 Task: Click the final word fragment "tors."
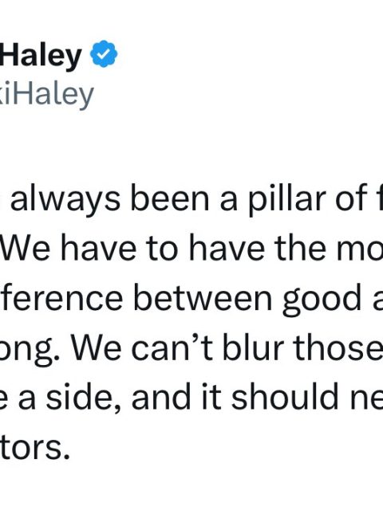[34, 445]
